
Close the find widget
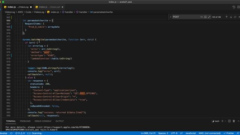point(239,17)
